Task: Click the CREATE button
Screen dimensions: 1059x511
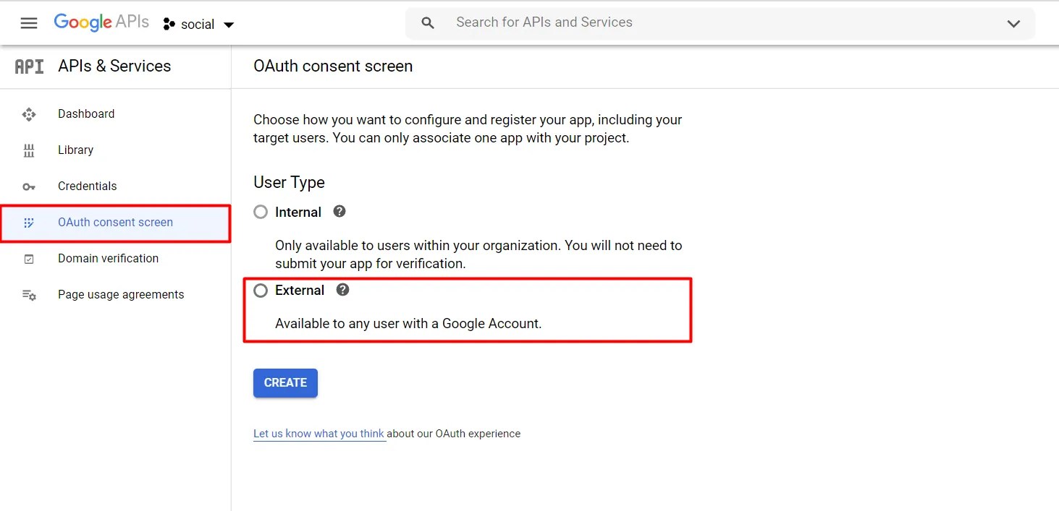Action: 285,383
